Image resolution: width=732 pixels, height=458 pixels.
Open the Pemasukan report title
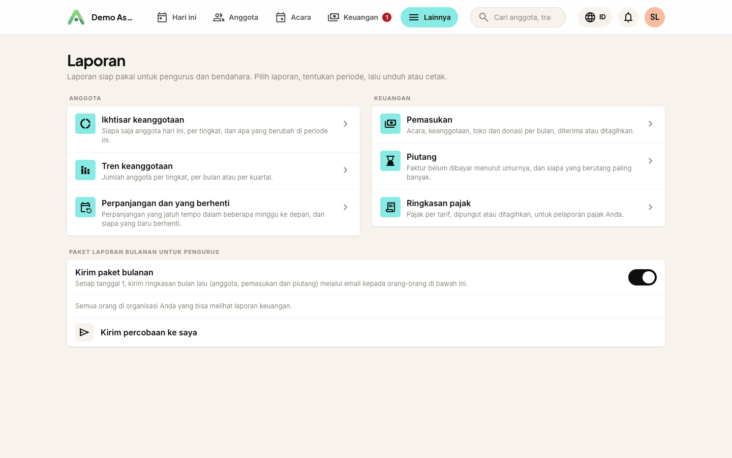430,120
